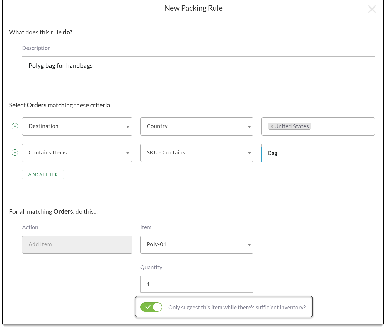
Task: Remove the Contains Items filter row
Action: pos(15,153)
